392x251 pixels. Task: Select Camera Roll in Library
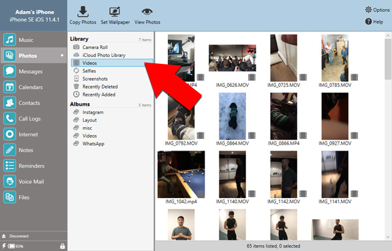112,47
